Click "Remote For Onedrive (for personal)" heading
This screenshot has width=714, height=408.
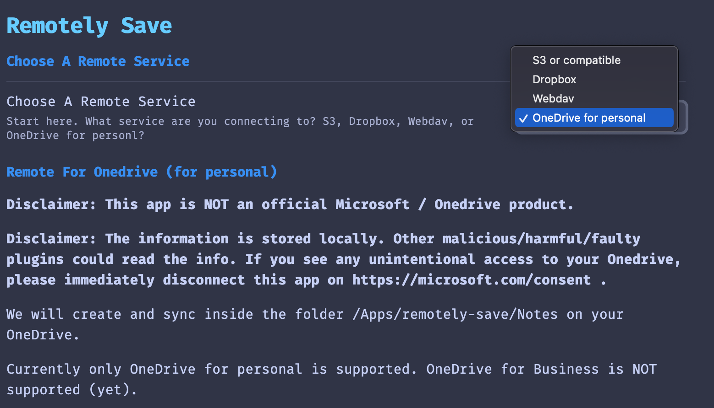coord(142,172)
